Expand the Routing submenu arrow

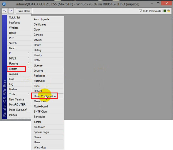[28, 63]
